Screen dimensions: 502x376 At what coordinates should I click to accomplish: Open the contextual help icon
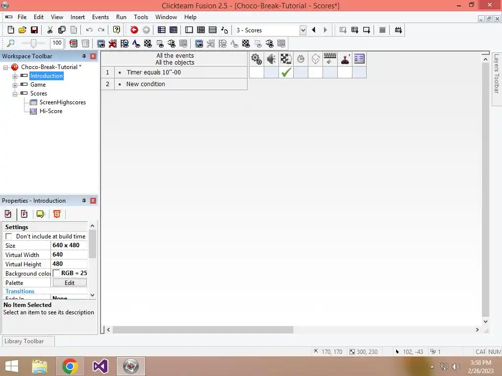point(117,30)
